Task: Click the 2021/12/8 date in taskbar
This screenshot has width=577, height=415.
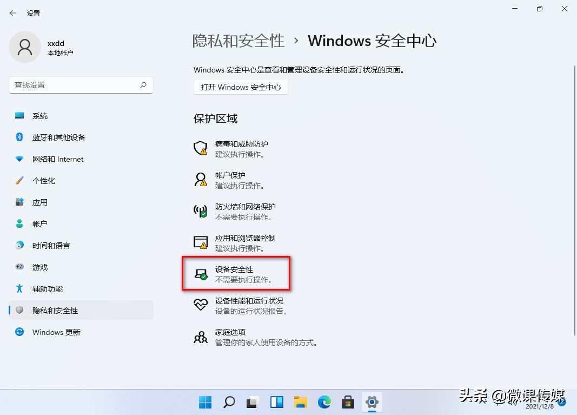Action: (540, 406)
